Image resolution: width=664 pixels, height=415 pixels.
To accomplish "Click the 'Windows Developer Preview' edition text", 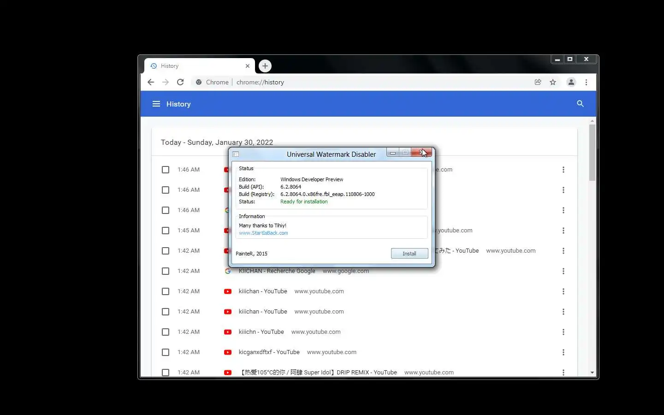I will pyautogui.click(x=312, y=179).
